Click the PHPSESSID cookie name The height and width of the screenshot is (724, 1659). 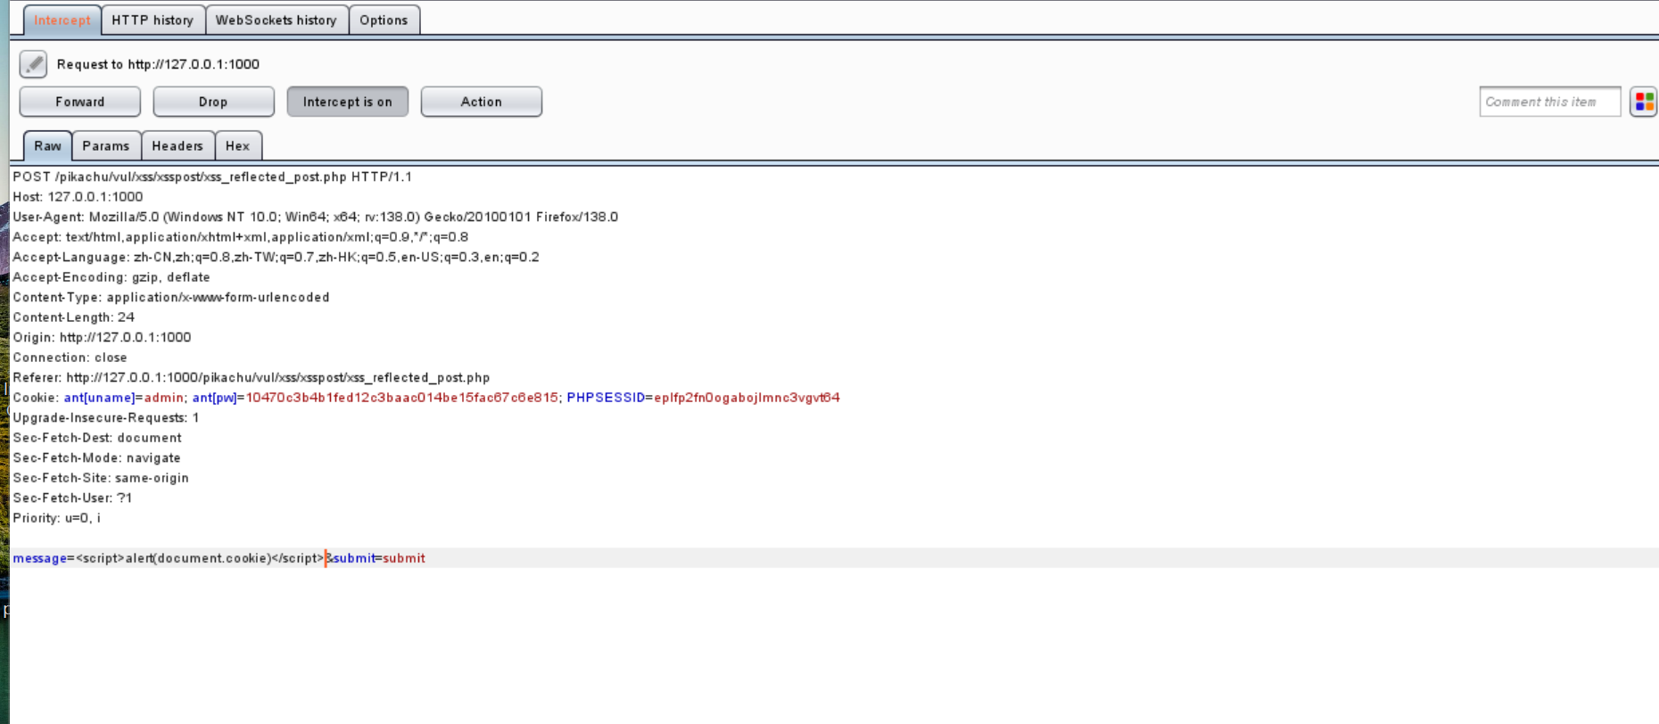[606, 398]
